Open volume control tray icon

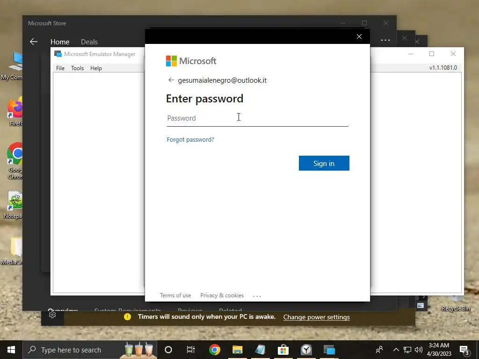coord(419,350)
